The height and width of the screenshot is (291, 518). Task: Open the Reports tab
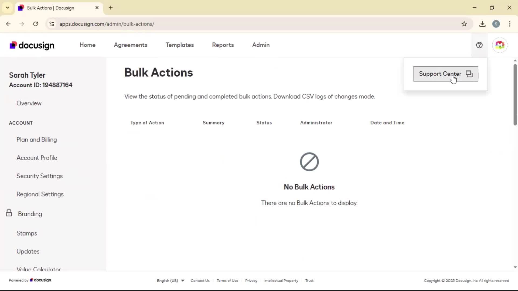223,45
